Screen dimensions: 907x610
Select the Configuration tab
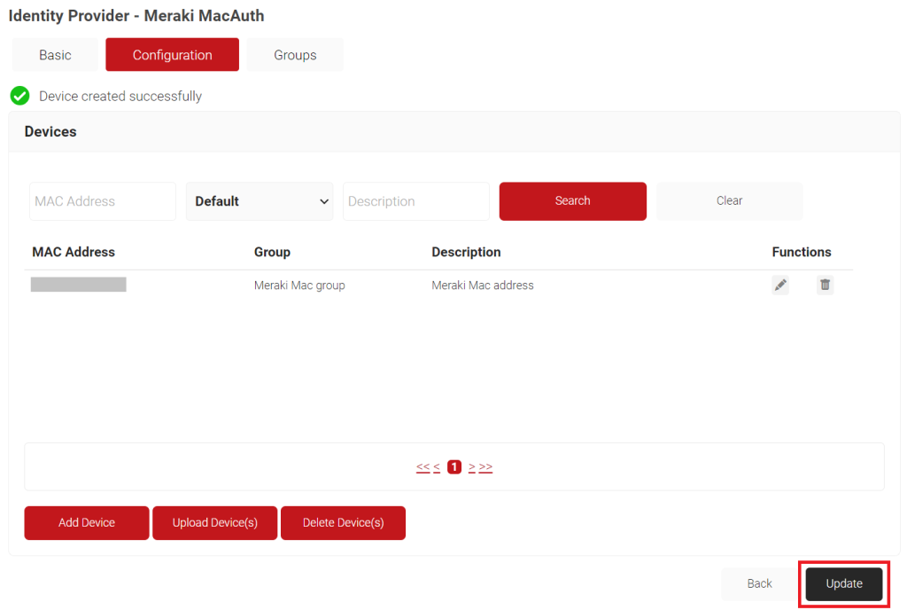click(172, 54)
